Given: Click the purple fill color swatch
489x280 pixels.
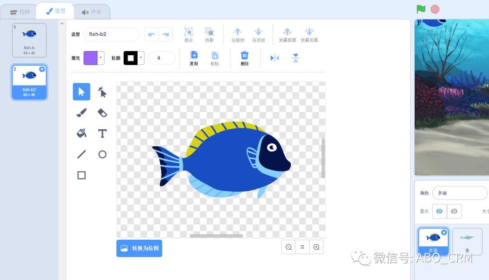Looking at the screenshot, I should coord(91,58).
